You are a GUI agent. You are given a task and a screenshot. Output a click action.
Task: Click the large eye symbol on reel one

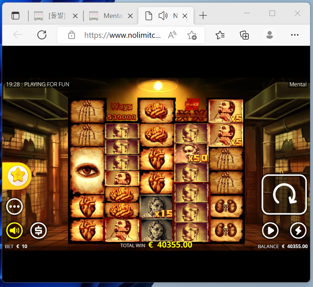pyautogui.click(x=87, y=171)
